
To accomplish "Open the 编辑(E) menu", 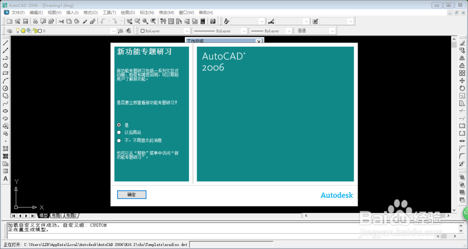I will 36,13.
